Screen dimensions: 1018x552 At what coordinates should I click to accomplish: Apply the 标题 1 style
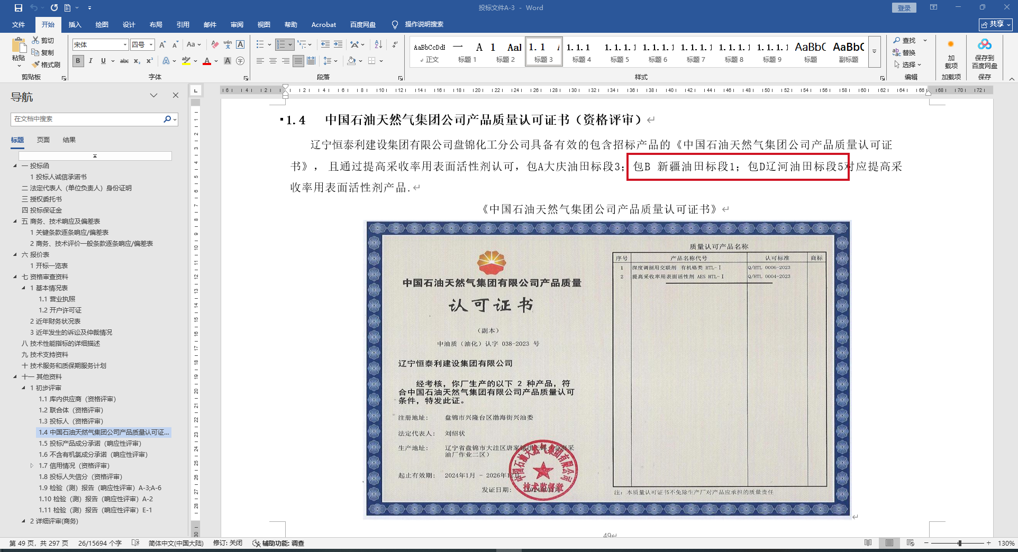467,52
